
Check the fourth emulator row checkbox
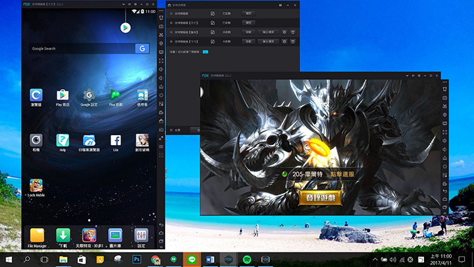coord(171,42)
